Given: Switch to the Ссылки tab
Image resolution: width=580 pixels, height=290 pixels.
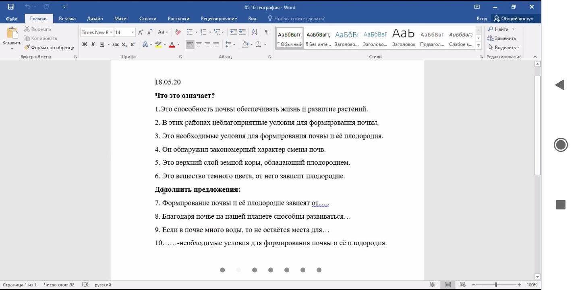Looking at the screenshot, I should pos(148,19).
